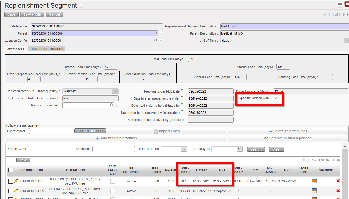The height and width of the screenshot is (199, 349).
Task: Tick the select-all checkbox in table header
Action: click(11, 170)
